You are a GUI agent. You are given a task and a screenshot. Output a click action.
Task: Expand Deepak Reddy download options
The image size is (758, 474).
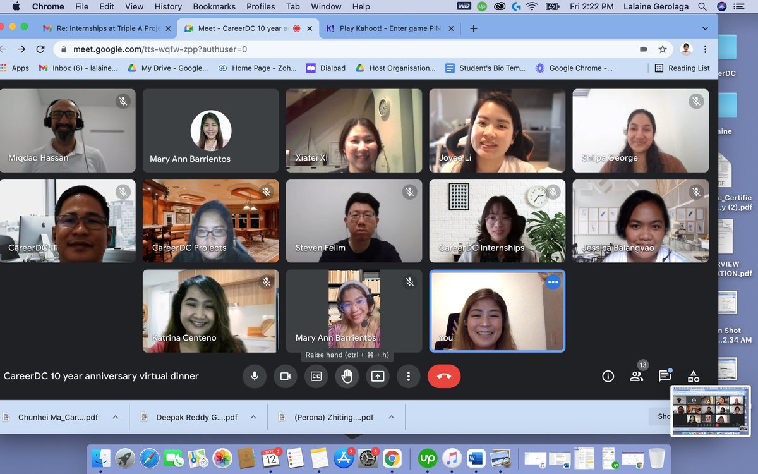pyautogui.click(x=253, y=417)
